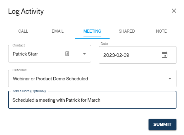184x135 pixels.
Task: Click into the 2023-02-09 date field
Action: coord(138,55)
